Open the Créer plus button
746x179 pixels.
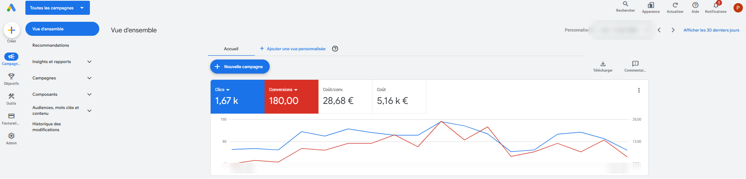click(12, 30)
